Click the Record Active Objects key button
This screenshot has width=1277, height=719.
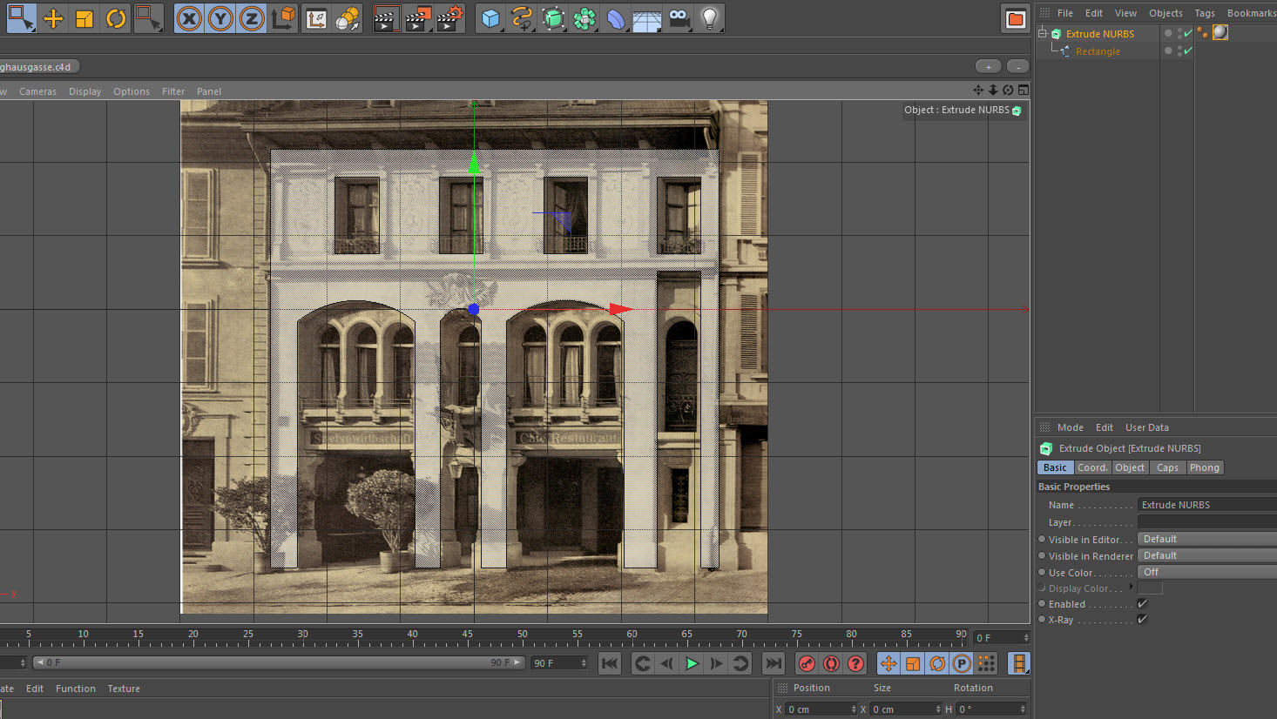(807, 663)
